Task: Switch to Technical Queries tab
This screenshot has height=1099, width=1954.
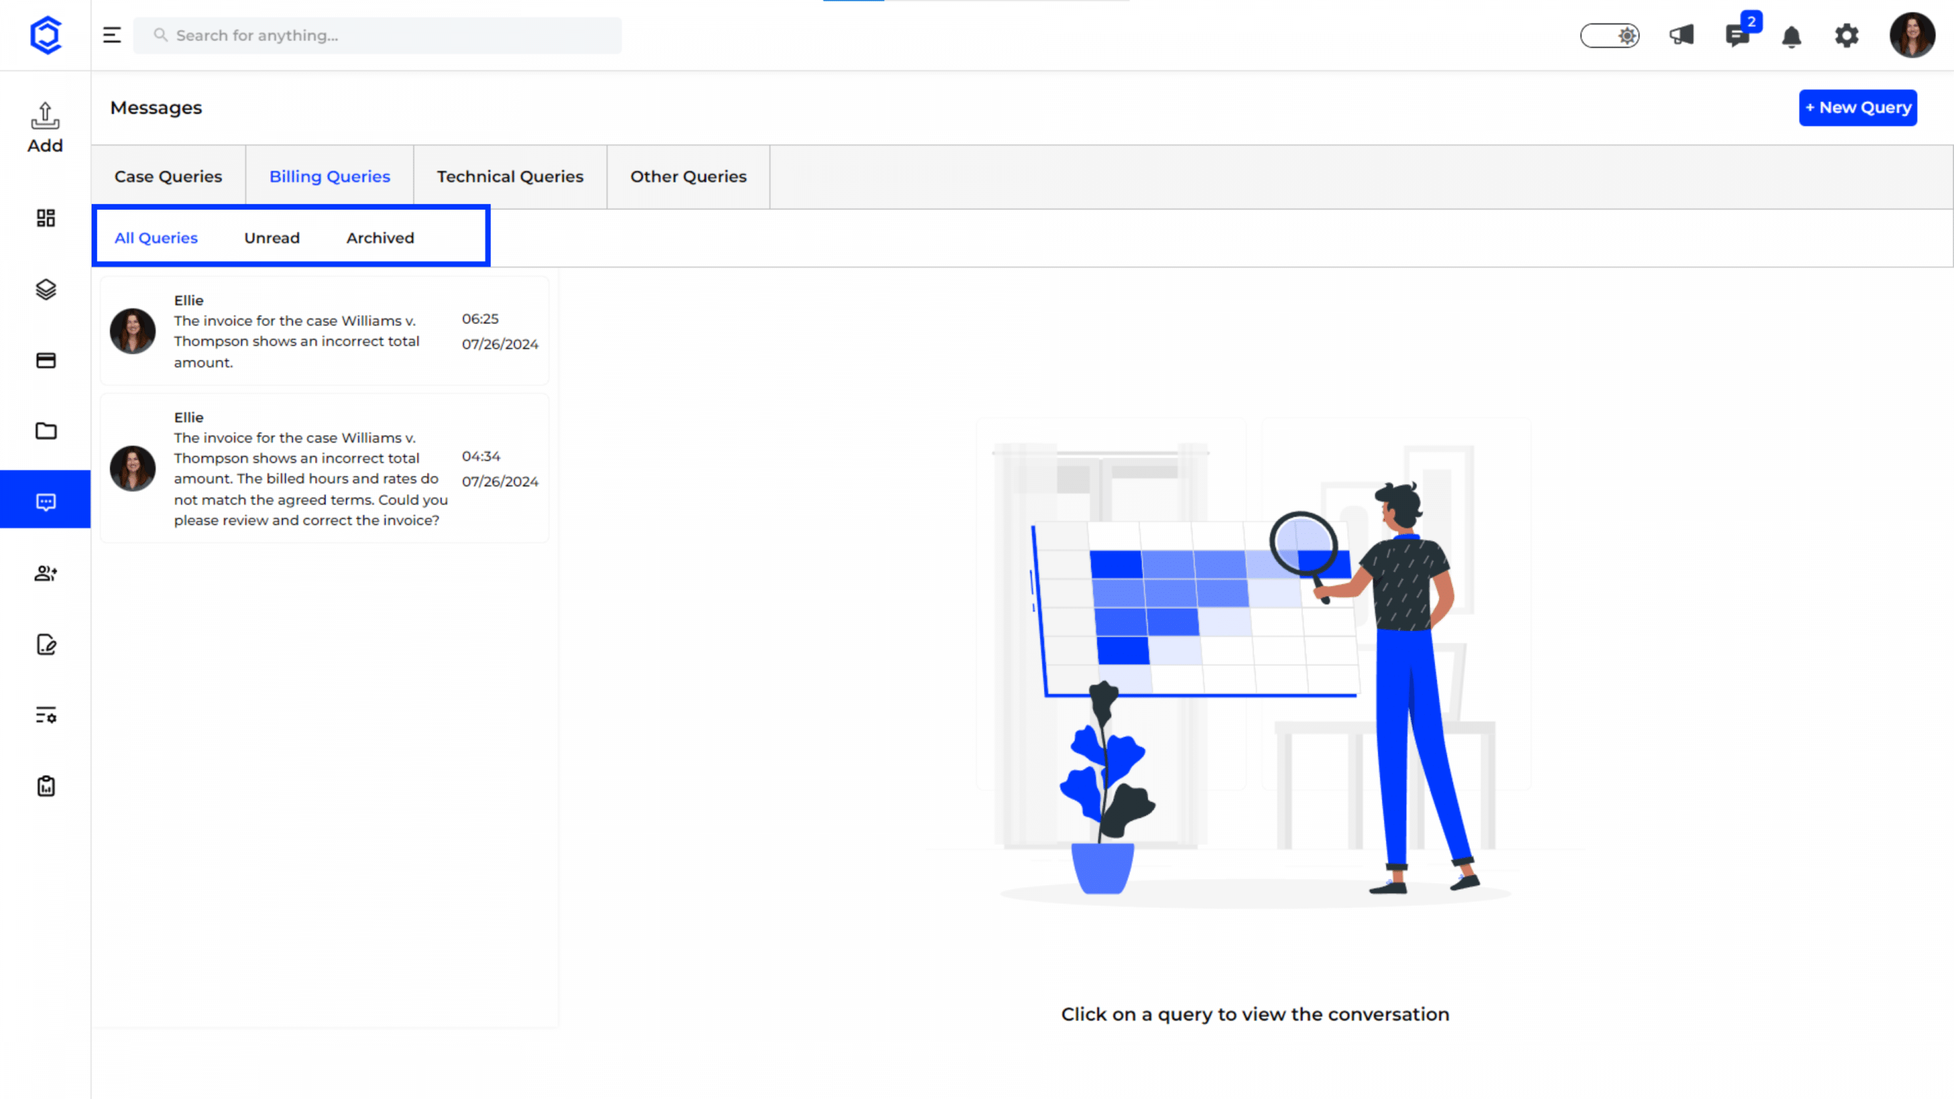Action: click(510, 176)
